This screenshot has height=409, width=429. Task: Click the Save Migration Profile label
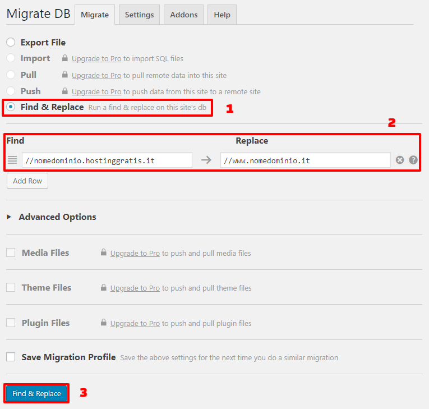coord(68,357)
